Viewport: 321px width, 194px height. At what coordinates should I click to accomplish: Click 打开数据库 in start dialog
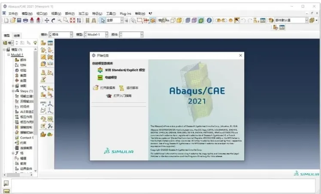coord(108,88)
